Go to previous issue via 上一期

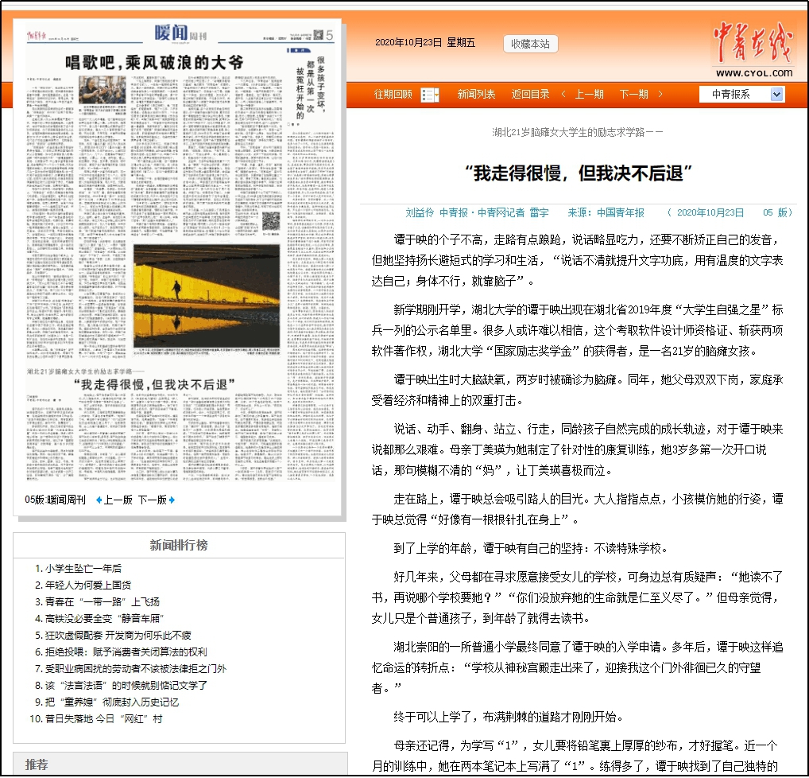[x=589, y=95]
